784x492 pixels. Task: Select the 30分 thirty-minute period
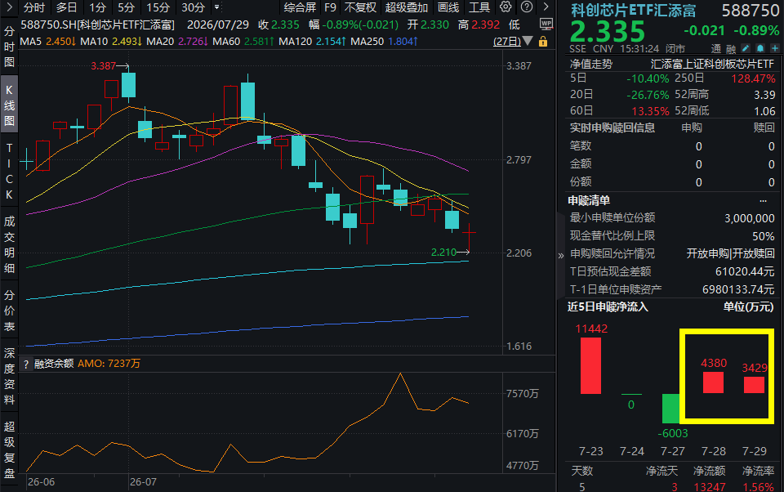(x=193, y=7)
